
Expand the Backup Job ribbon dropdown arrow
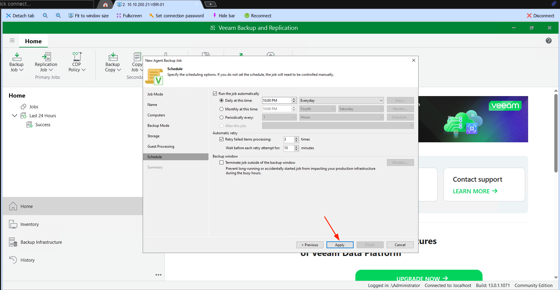click(x=21, y=70)
